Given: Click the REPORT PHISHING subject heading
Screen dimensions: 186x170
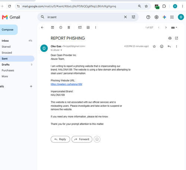Looking at the screenshot, I should pos(68,38).
